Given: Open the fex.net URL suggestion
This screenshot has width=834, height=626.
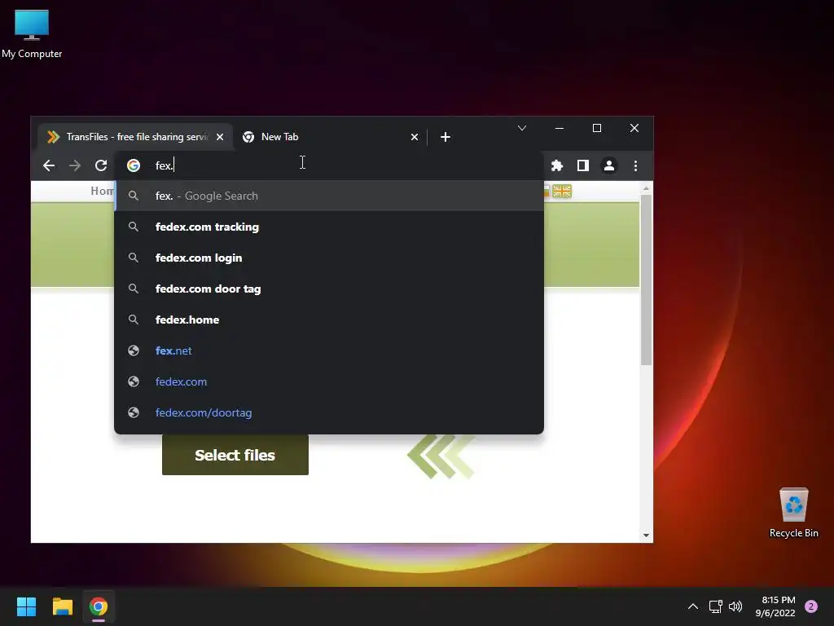Looking at the screenshot, I should pos(329,350).
